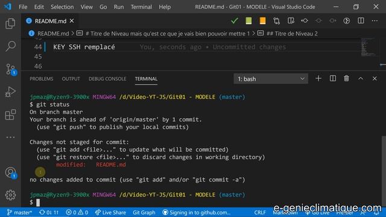Click line number 45 in the gutter
This screenshot has height=217, width=386.
coord(38,57)
